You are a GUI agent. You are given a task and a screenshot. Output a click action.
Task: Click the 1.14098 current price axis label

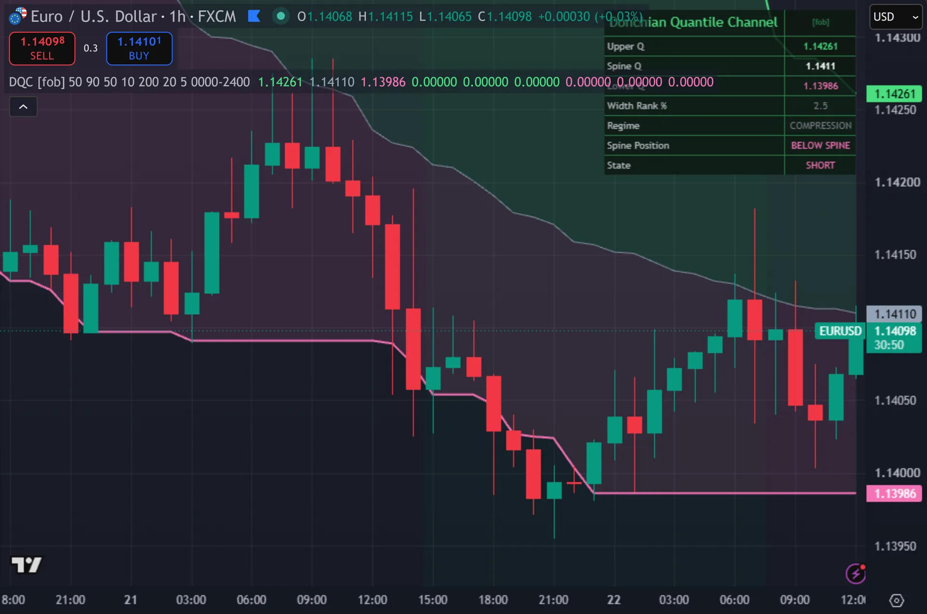pos(895,331)
